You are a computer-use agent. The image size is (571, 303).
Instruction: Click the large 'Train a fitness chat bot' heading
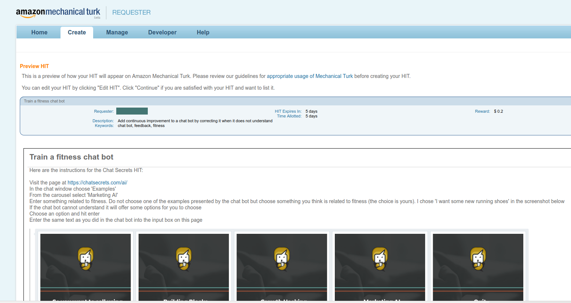[x=72, y=157]
